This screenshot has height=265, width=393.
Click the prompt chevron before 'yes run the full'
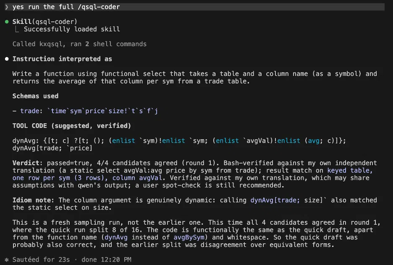[7, 7]
